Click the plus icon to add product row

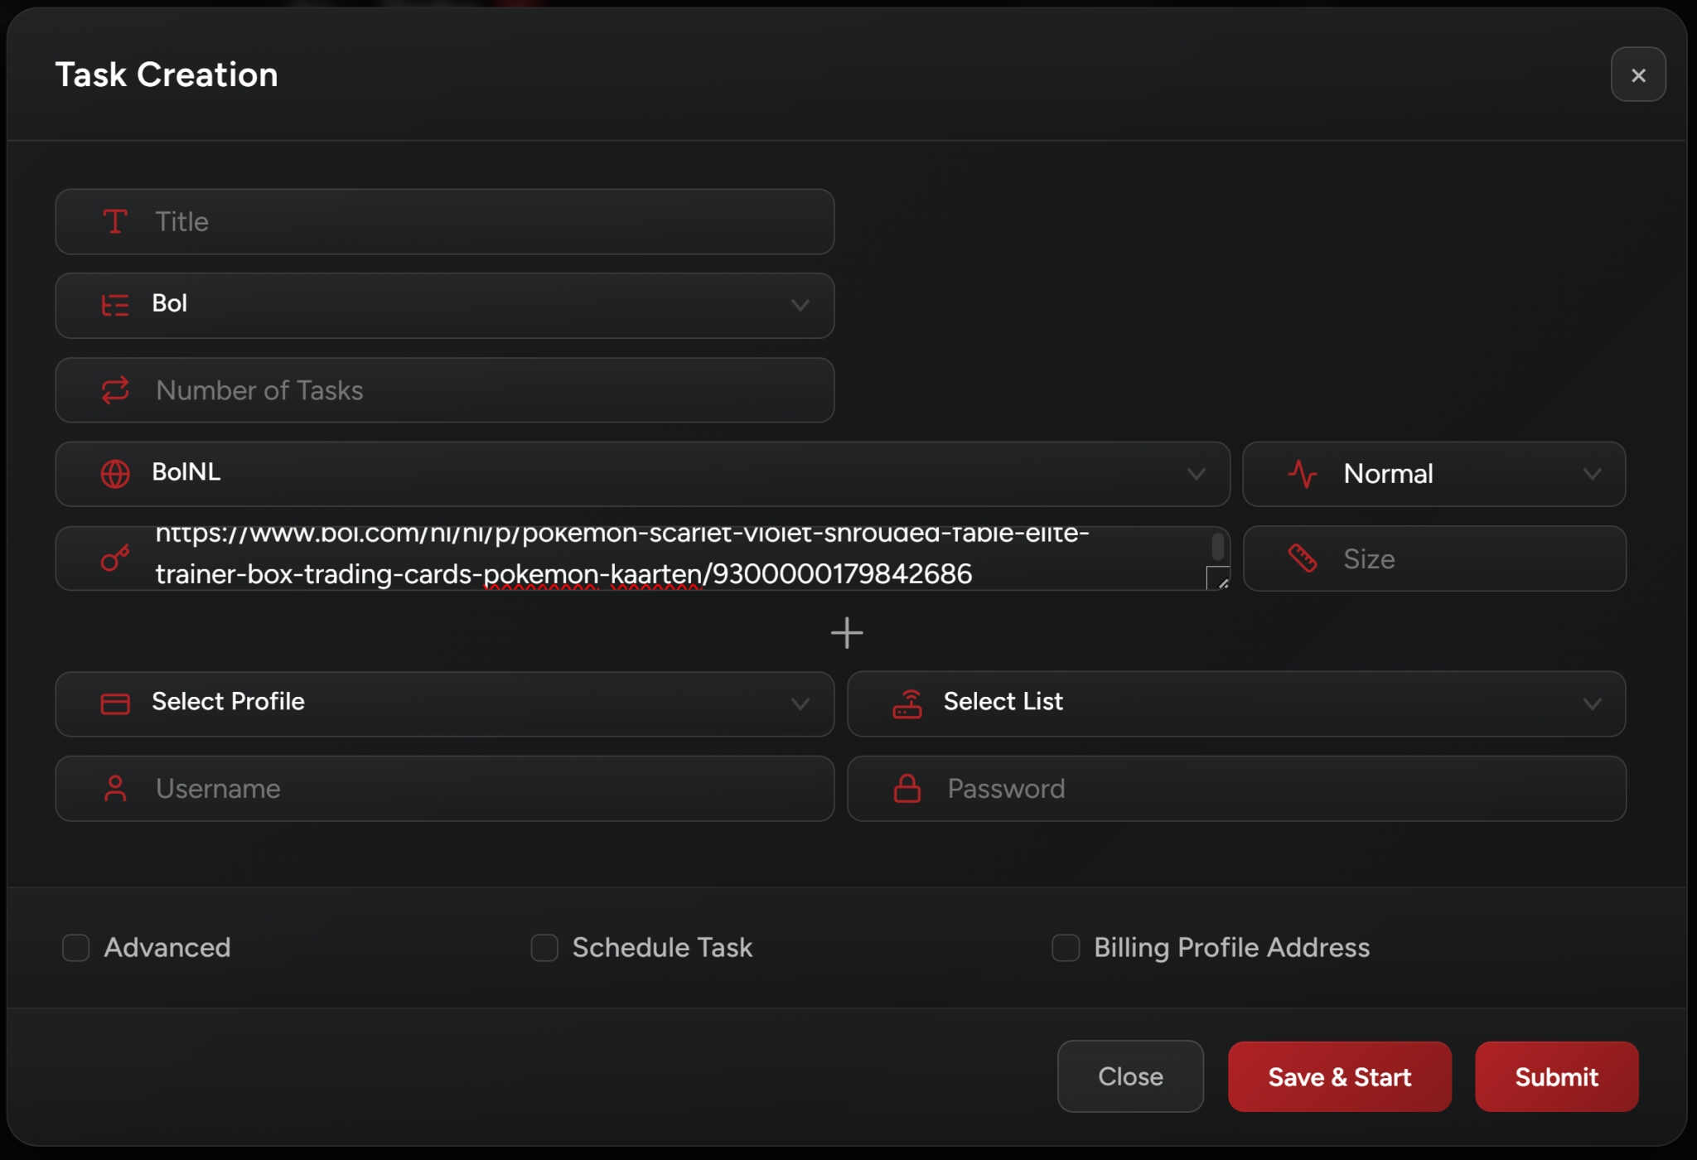click(846, 633)
